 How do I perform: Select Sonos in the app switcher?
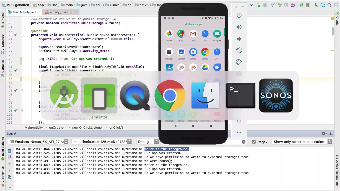tap(276, 95)
